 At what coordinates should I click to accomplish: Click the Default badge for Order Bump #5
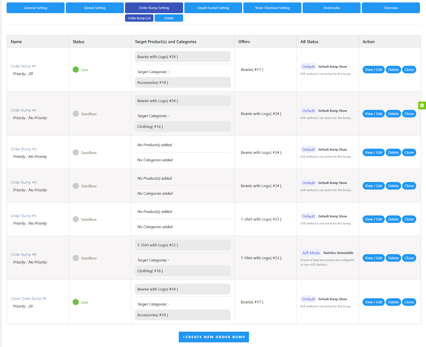[308, 216]
